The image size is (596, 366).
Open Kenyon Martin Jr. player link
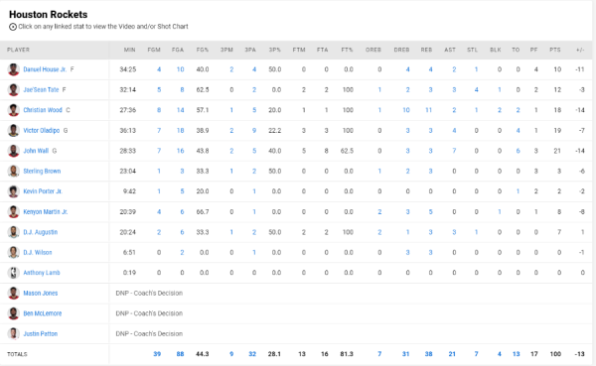pyautogui.click(x=46, y=212)
